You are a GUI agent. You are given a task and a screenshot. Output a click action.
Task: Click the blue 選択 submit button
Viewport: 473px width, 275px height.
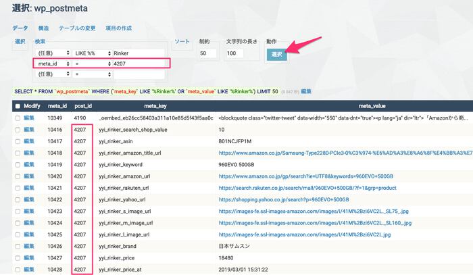(x=276, y=54)
